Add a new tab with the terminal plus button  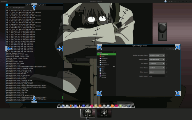pyautogui.click(x=7, y=7)
